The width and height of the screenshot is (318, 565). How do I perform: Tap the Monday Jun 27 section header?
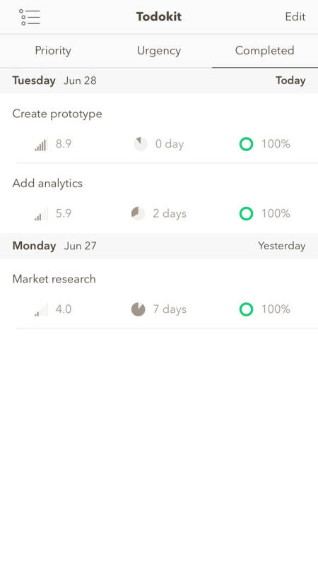tap(159, 246)
